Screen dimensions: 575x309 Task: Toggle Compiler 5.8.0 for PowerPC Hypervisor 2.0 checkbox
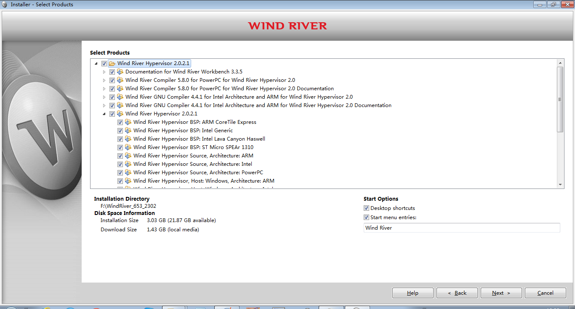tap(112, 80)
